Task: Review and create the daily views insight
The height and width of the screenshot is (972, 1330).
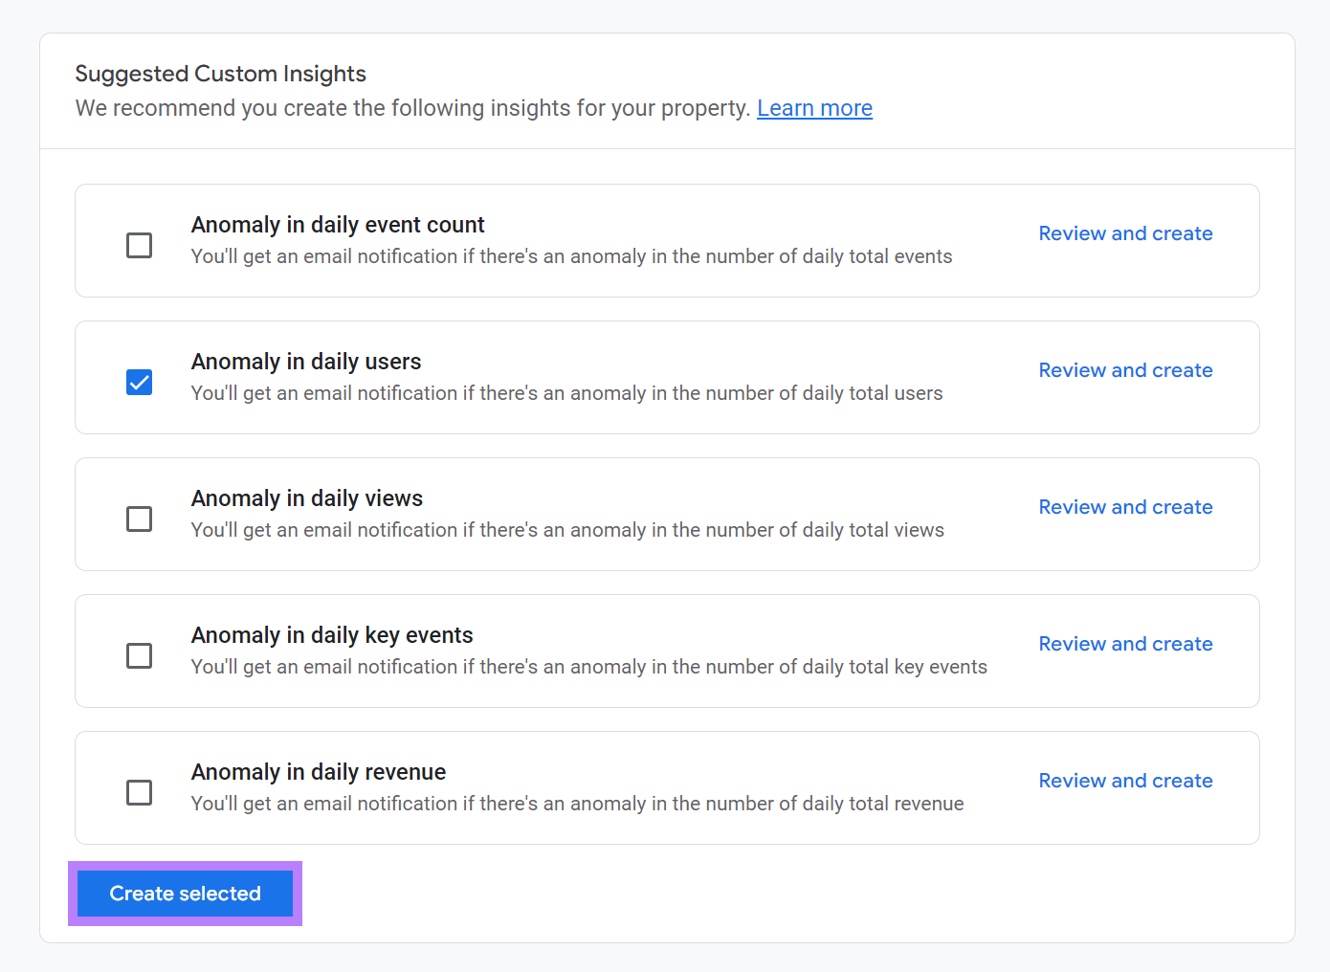Action: [x=1125, y=506]
